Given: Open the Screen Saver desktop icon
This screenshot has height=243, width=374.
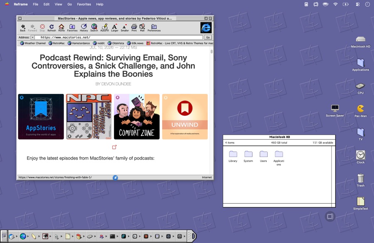Looking at the screenshot, I should [335, 111].
